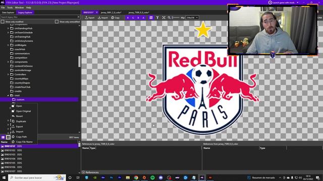The image size is (323, 181).
Task: Expand the components folder
Action: point(8,62)
